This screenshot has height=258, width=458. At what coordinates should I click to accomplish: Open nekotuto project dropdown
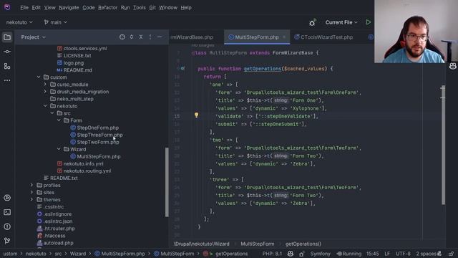pyautogui.click(x=19, y=22)
